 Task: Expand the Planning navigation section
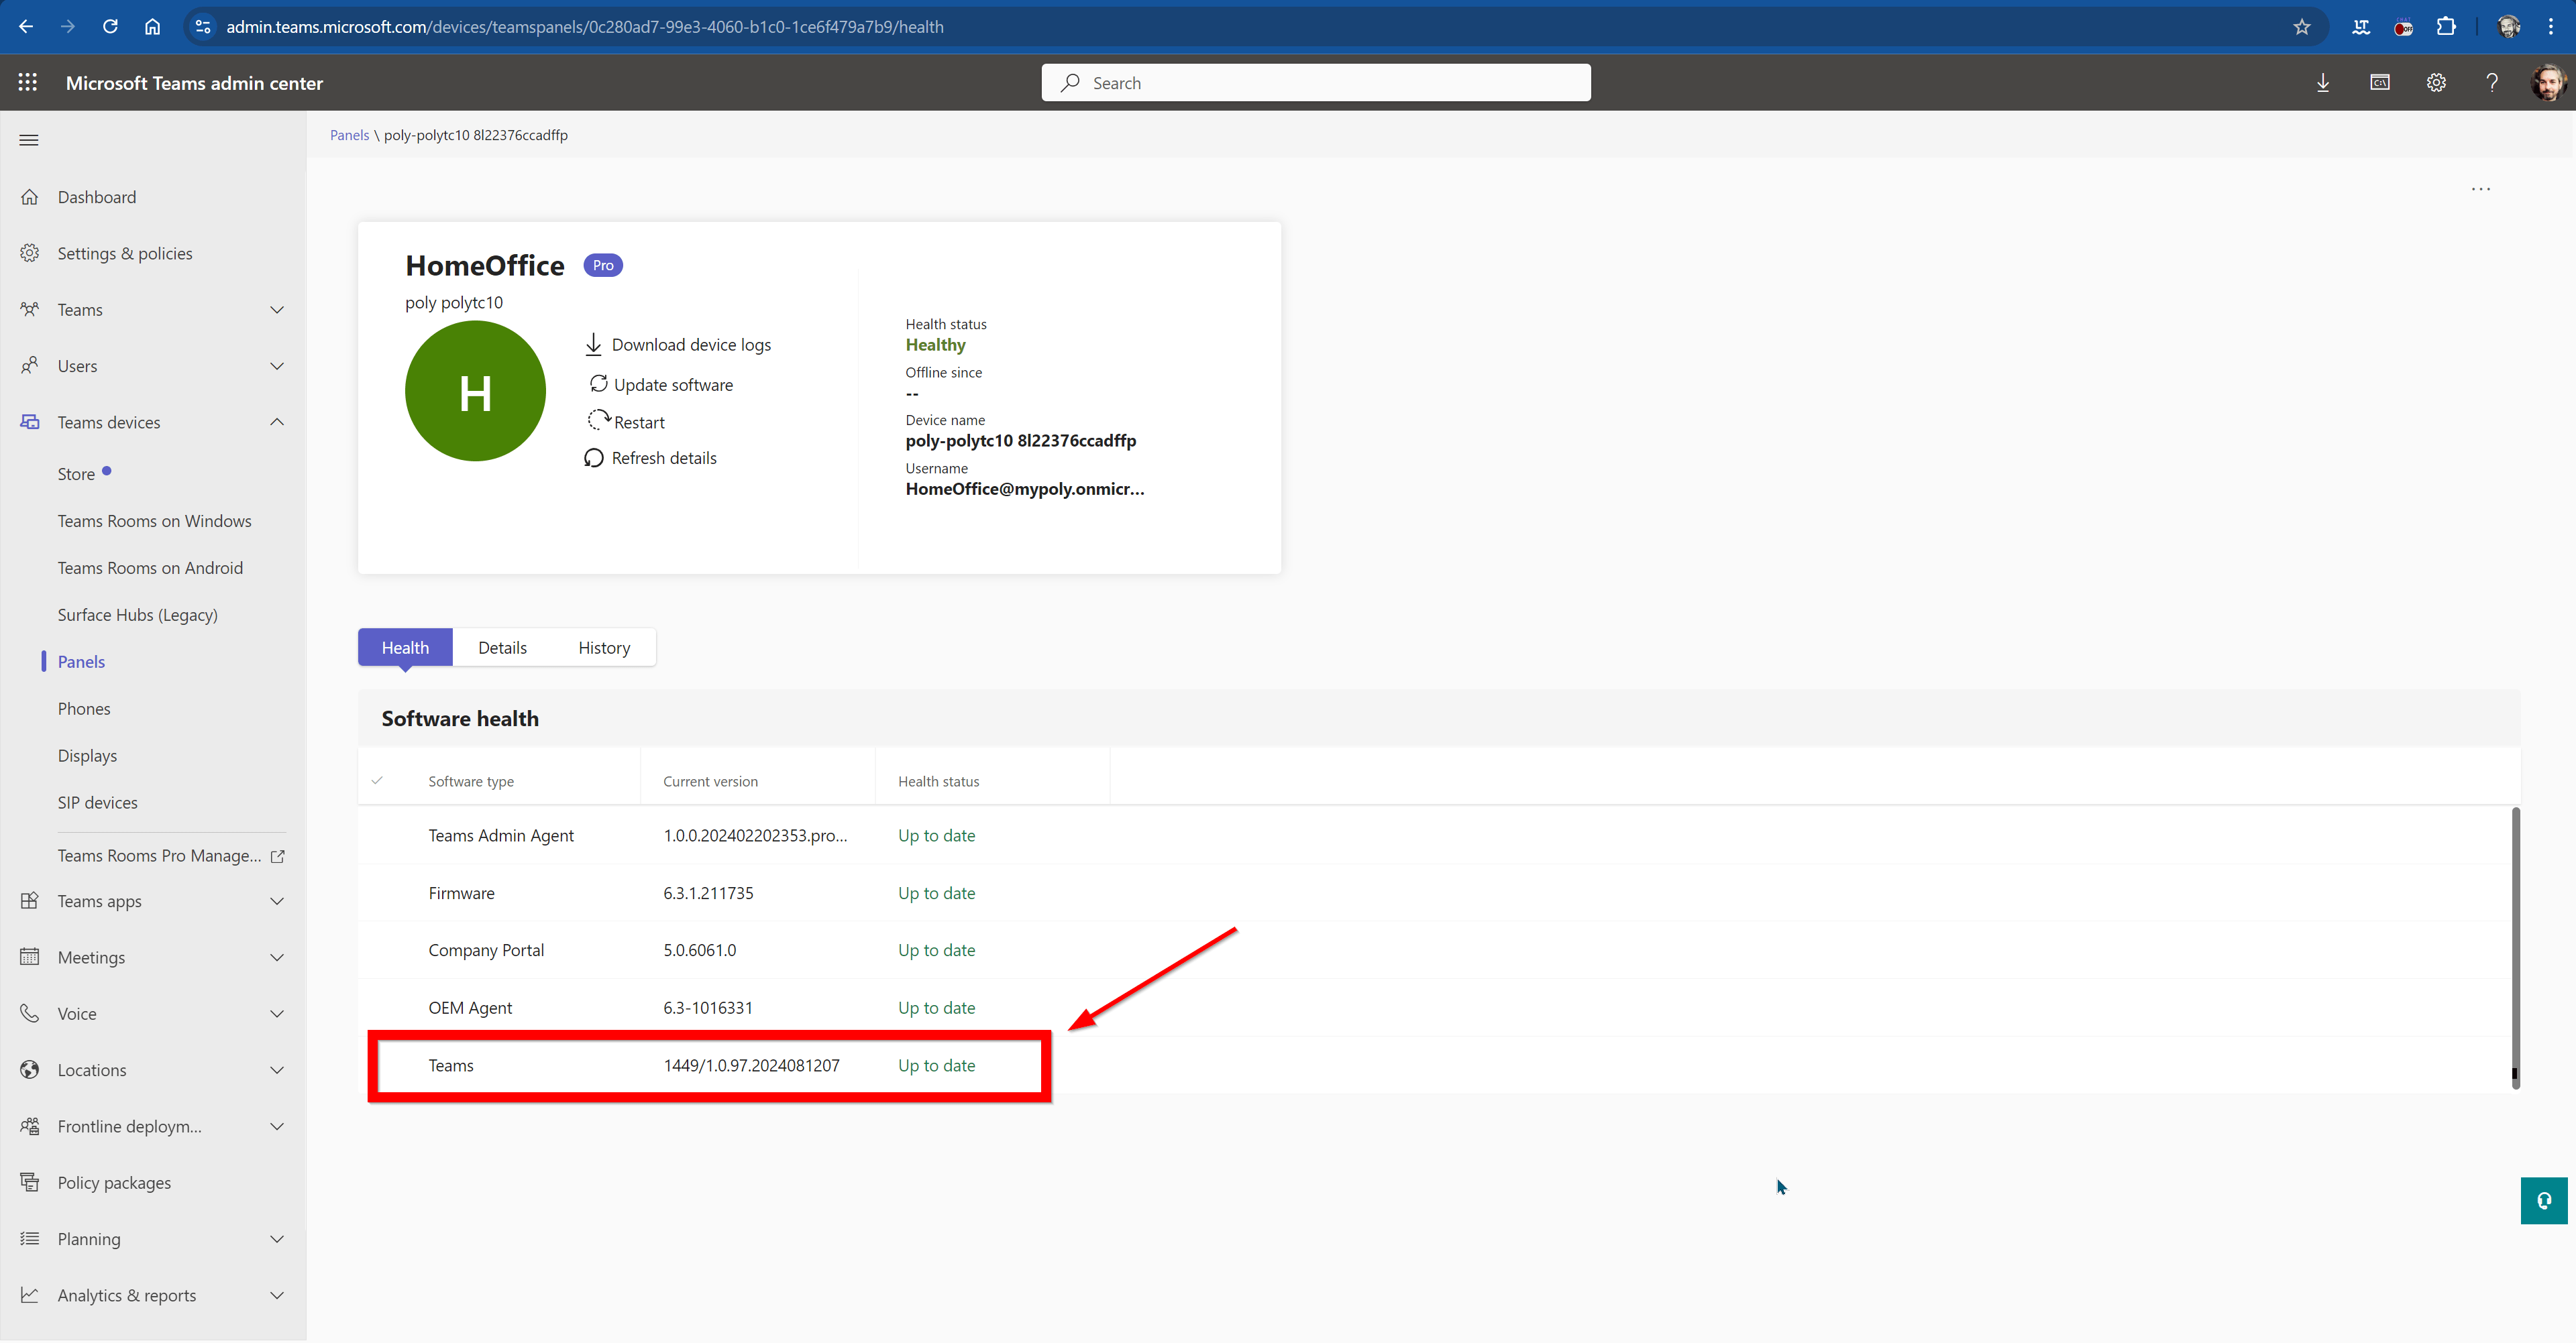(x=277, y=1239)
